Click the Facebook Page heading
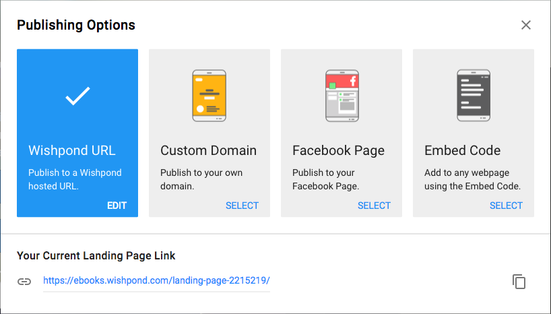This screenshot has width=551, height=314. [x=338, y=150]
